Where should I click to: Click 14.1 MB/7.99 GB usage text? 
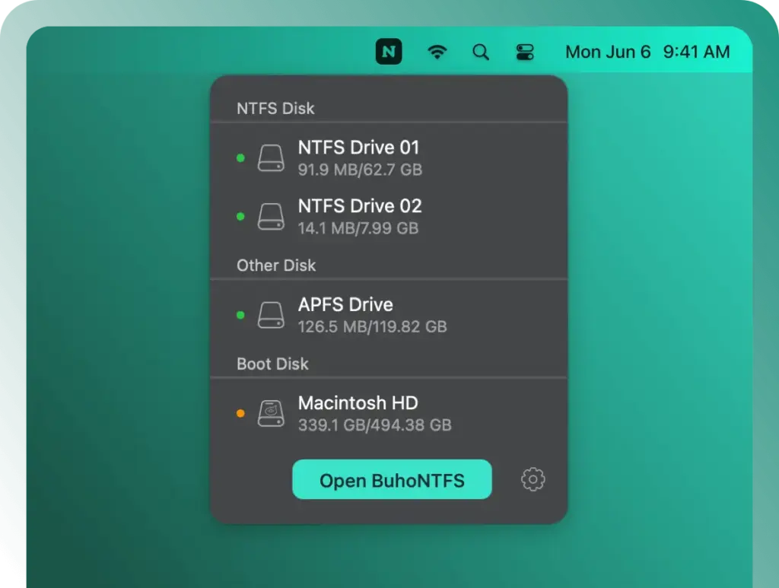pyautogui.click(x=358, y=228)
